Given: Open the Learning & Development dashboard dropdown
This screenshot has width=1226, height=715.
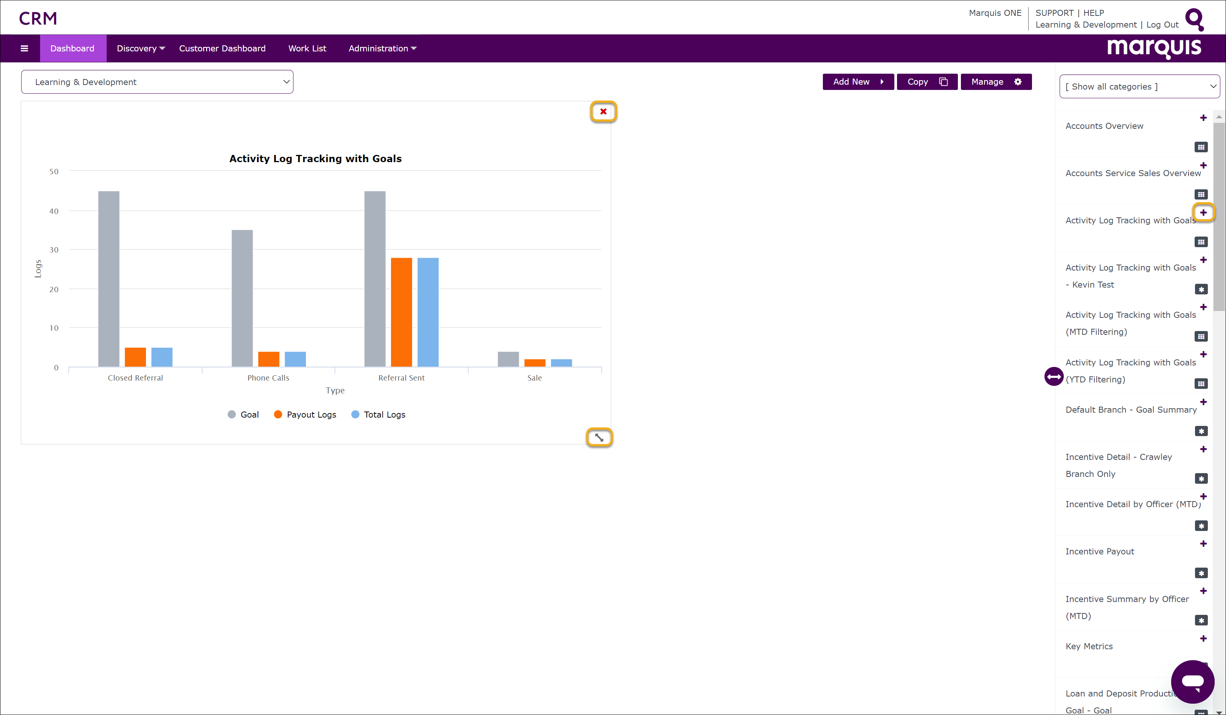Looking at the screenshot, I should pos(157,82).
